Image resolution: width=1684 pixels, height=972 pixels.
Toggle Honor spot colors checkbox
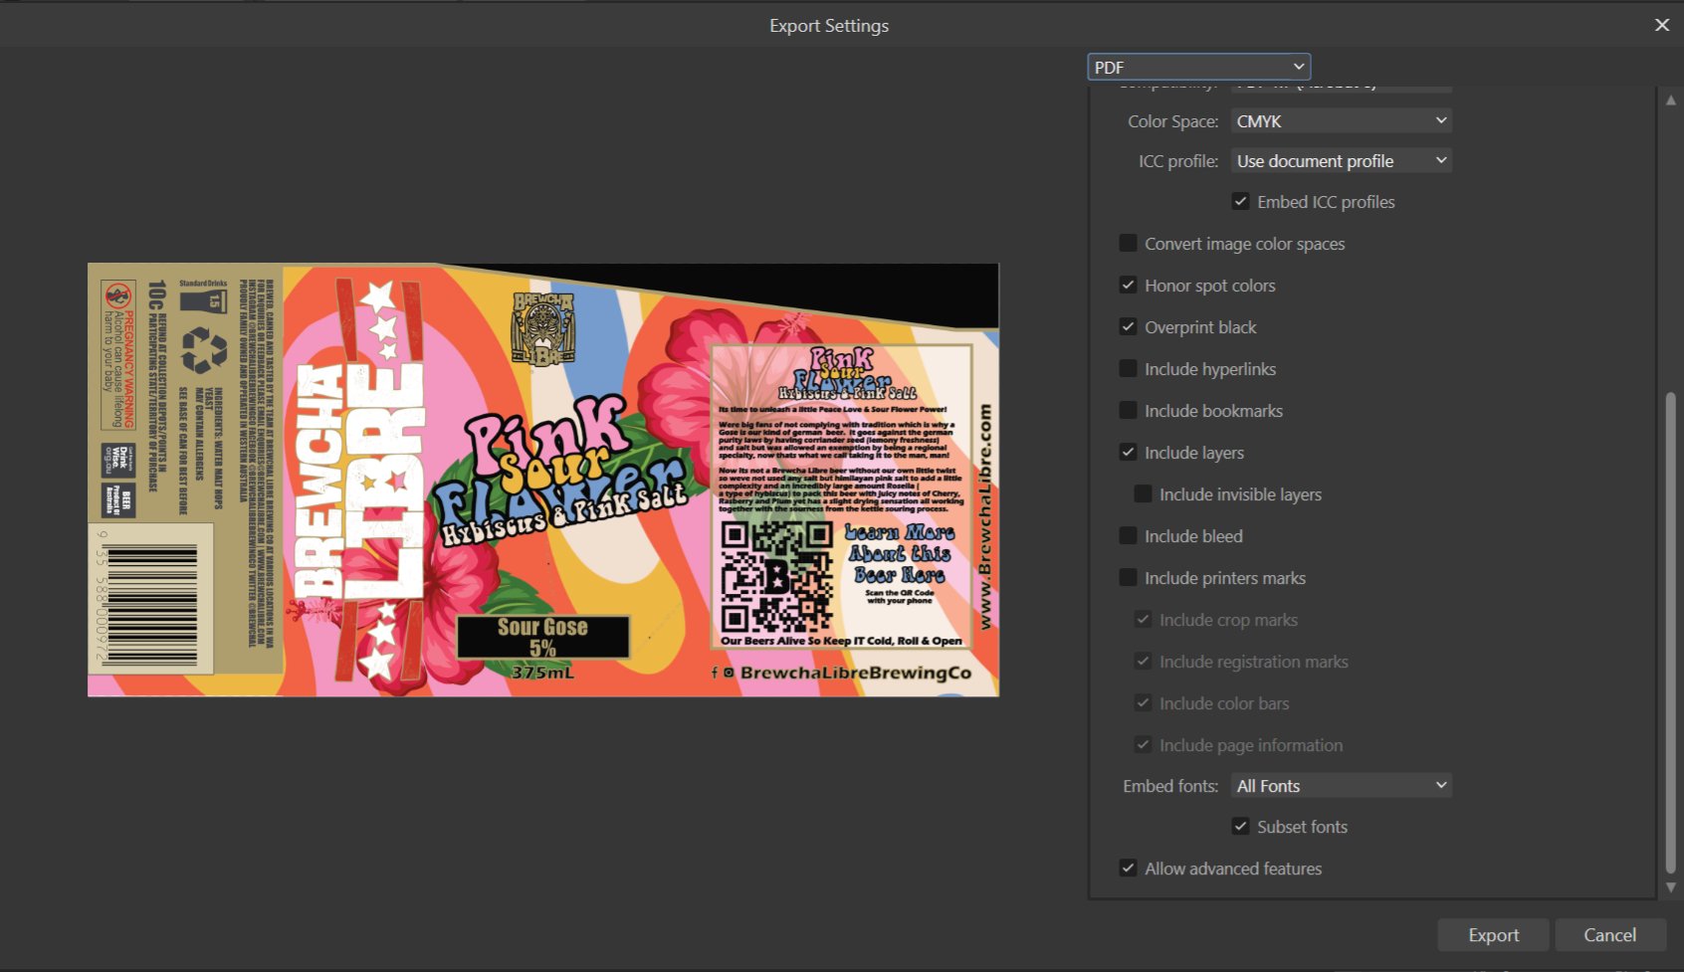pyautogui.click(x=1128, y=285)
